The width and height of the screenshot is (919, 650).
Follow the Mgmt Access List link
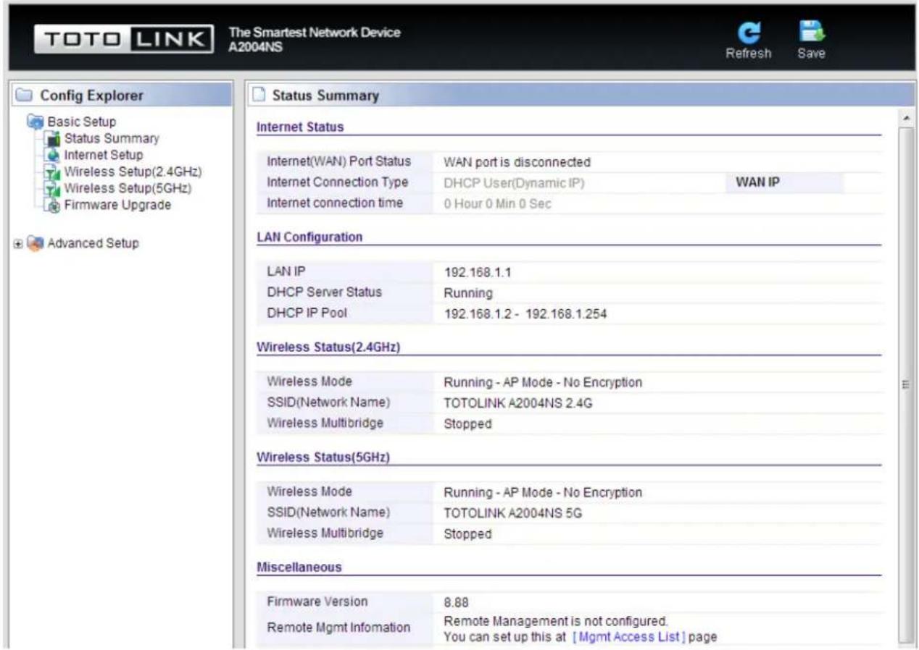(x=628, y=637)
